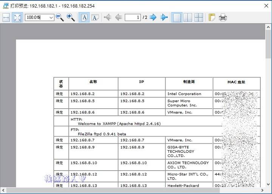Click the Welcome to XAMPP HTTP line
This screenshot has height=194, width=272.
tap(119, 124)
